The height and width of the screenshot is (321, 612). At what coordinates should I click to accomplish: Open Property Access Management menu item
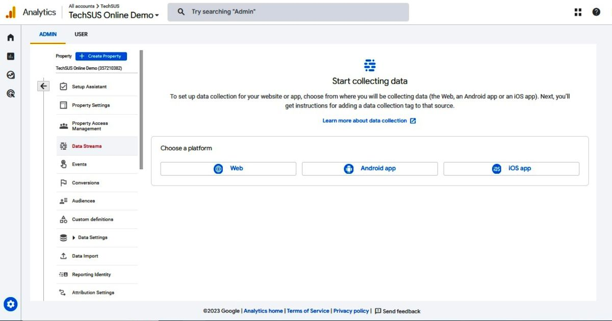coord(97,126)
